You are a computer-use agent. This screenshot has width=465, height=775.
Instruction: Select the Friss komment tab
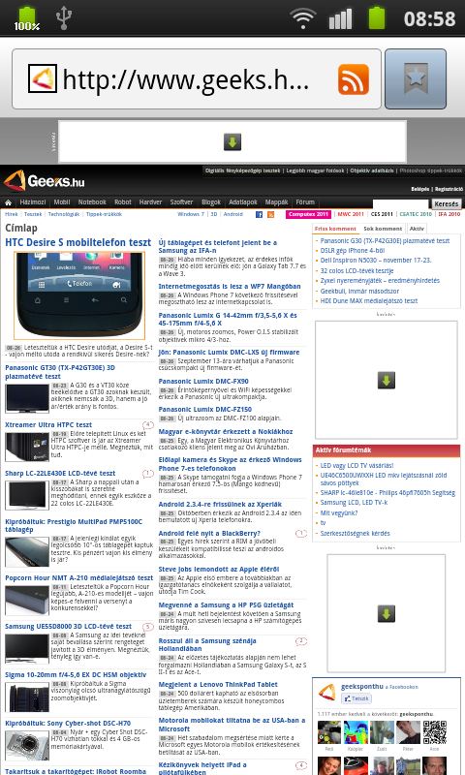click(x=335, y=229)
